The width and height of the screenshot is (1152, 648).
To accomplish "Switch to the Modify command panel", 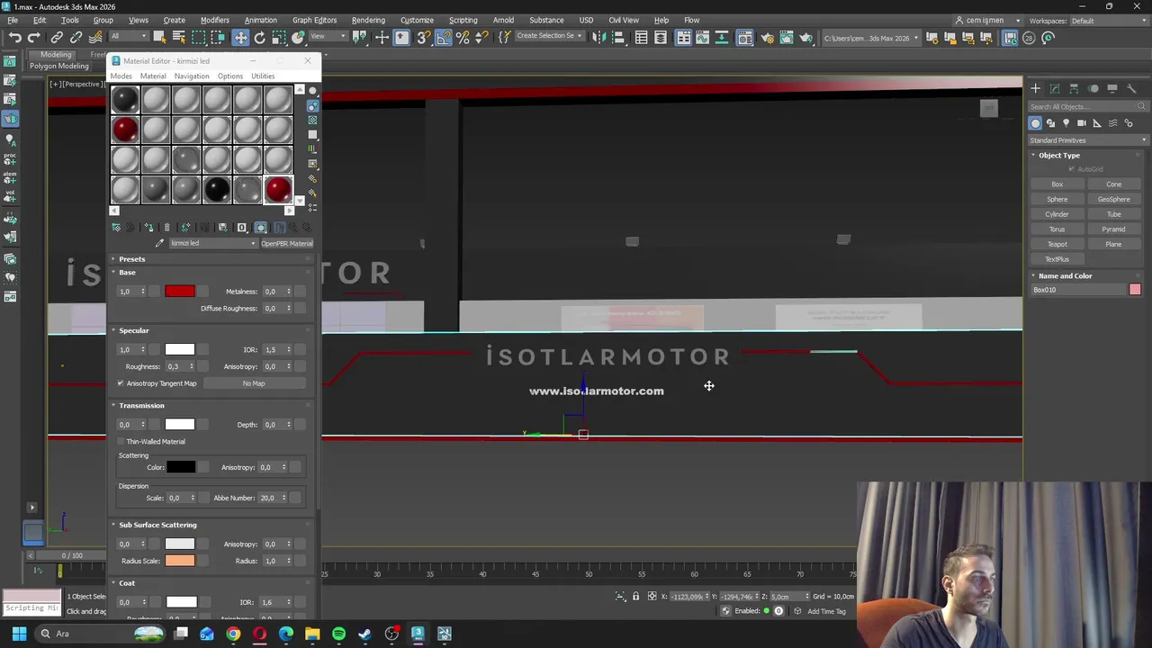I will [x=1055, y=88].
